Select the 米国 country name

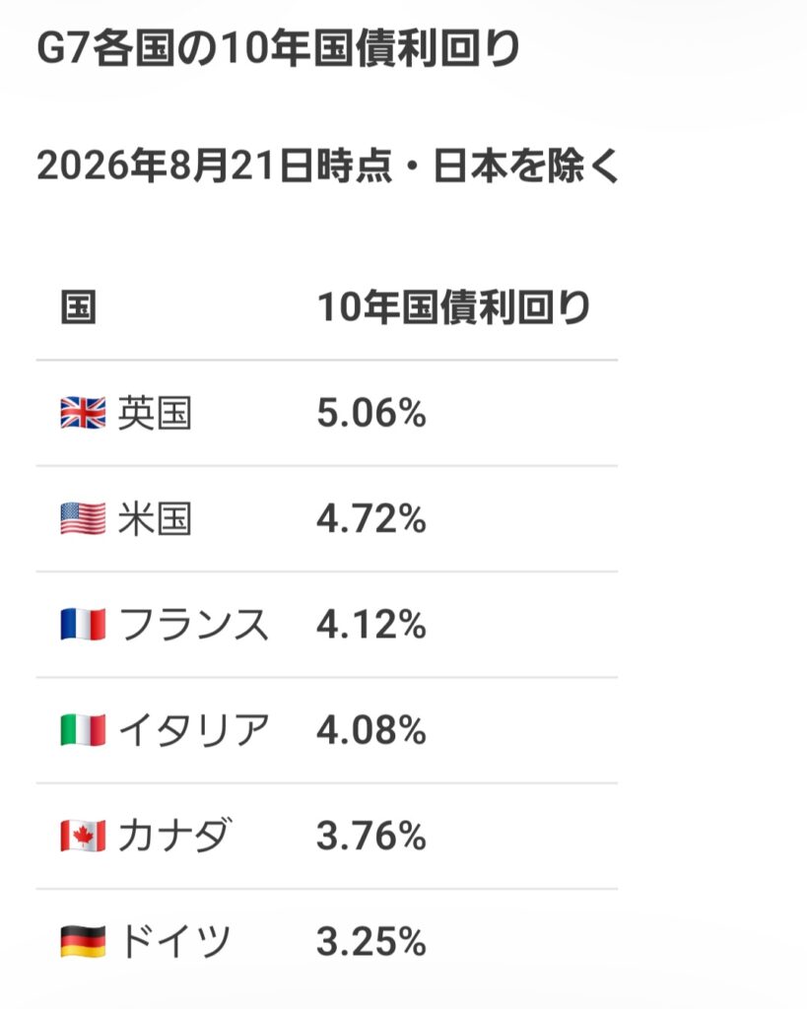click(x=155, y=518)
